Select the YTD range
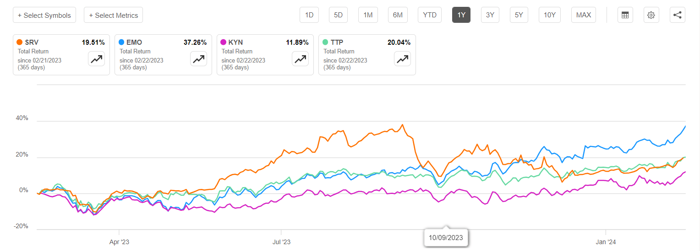The height and width of the screenshot is (251, 700). 430,15
